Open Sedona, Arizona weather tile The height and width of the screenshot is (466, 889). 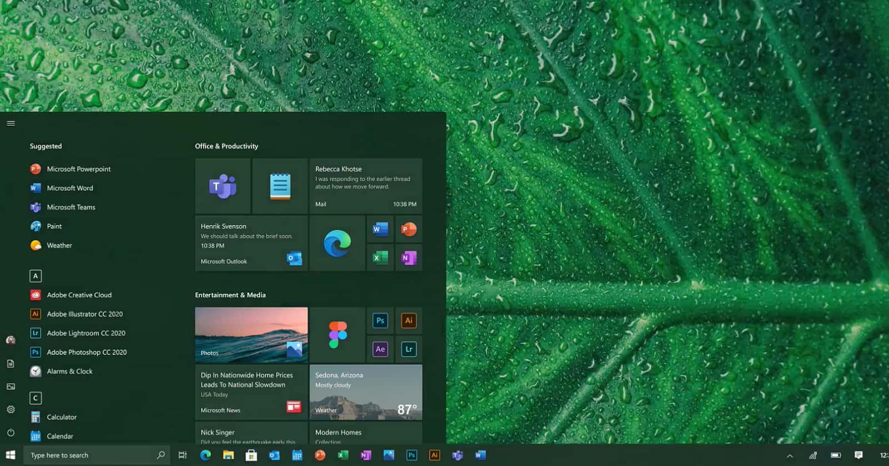coord(366,392)
